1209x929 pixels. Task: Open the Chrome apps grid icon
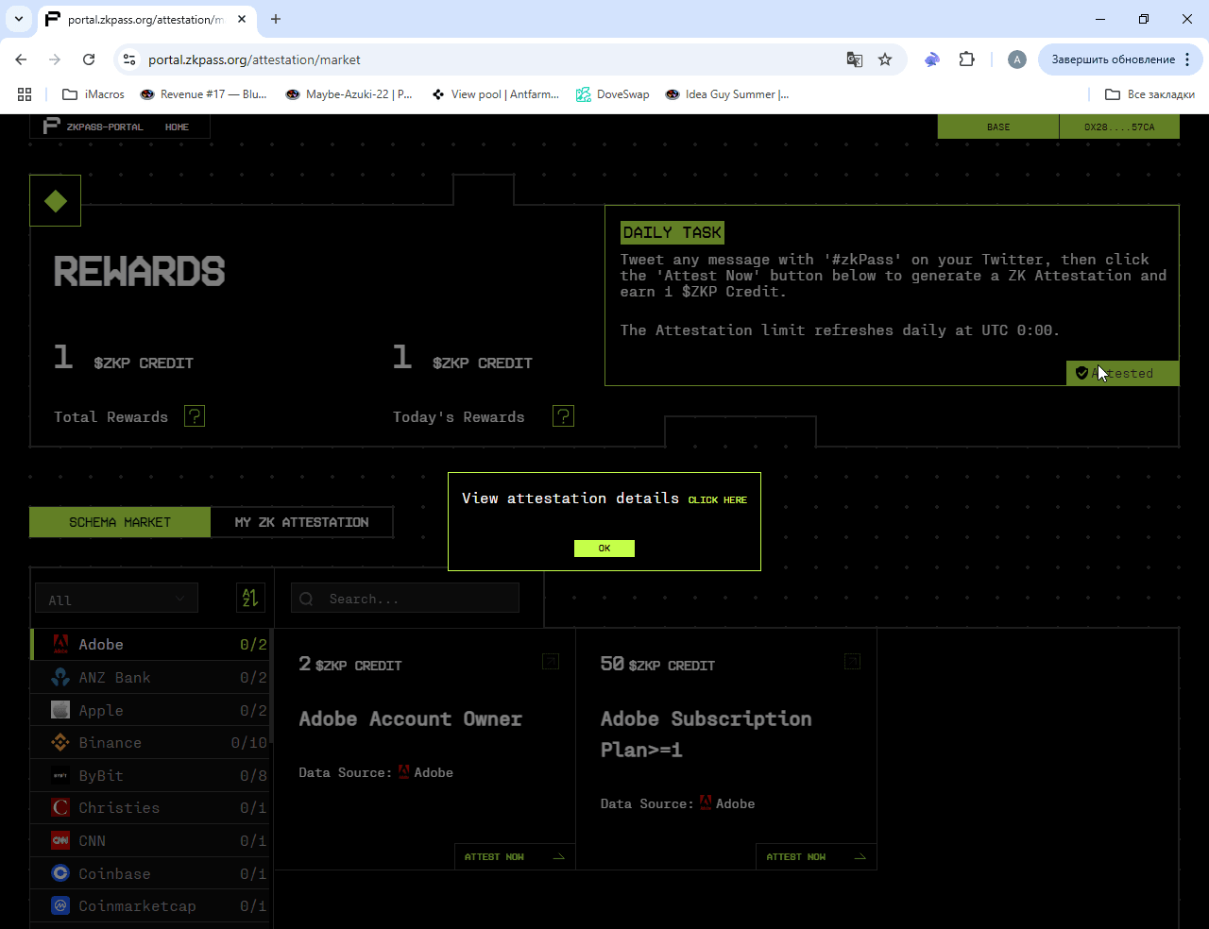click(x=25, y=94)
